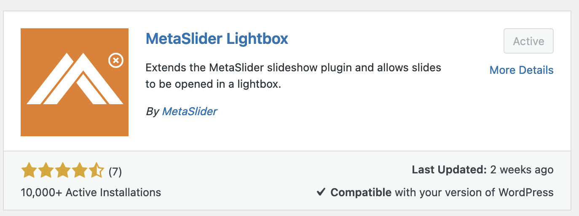This screenshot has height=216, width=579.
Task: Click the bold Compatible word
Action: (361, 193)
